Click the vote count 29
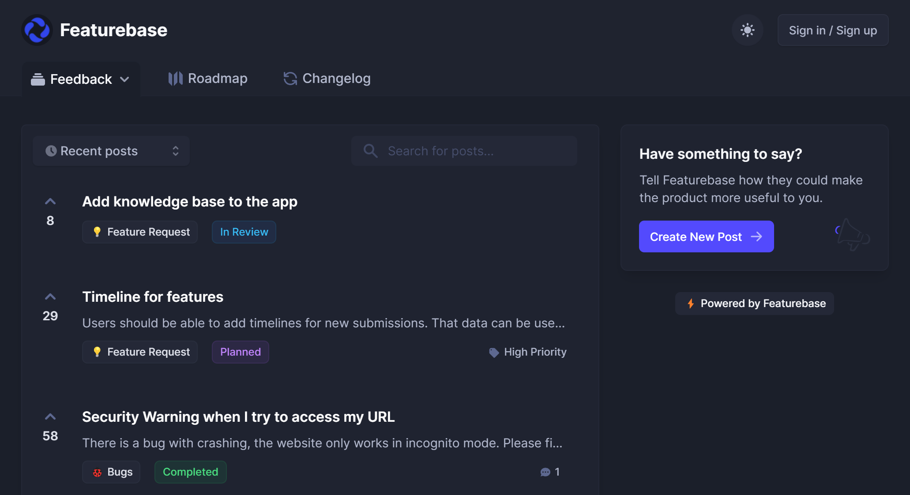Screen dimensions: 910x495 tap(50, 316)
